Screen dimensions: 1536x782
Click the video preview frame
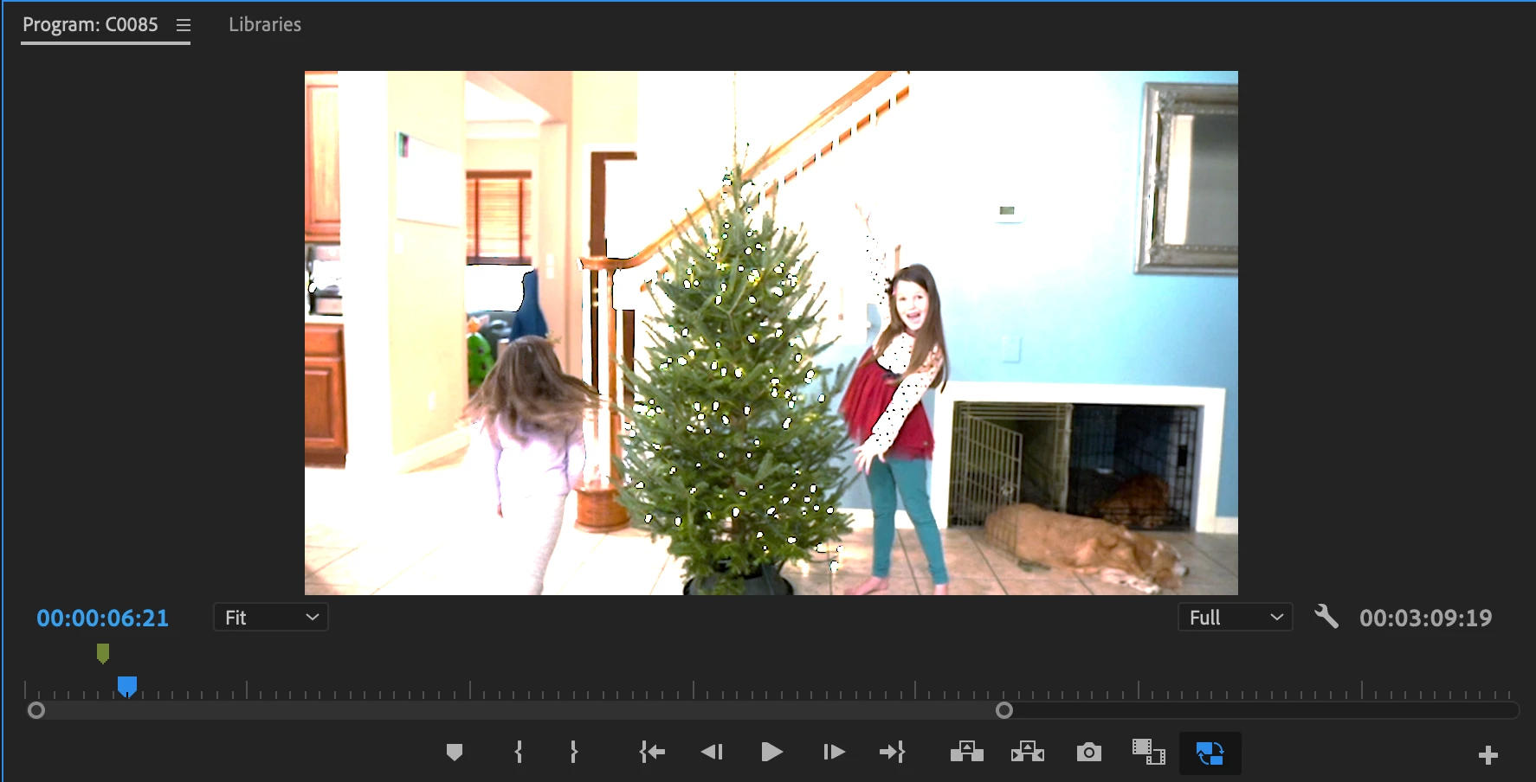click(771, 333)
